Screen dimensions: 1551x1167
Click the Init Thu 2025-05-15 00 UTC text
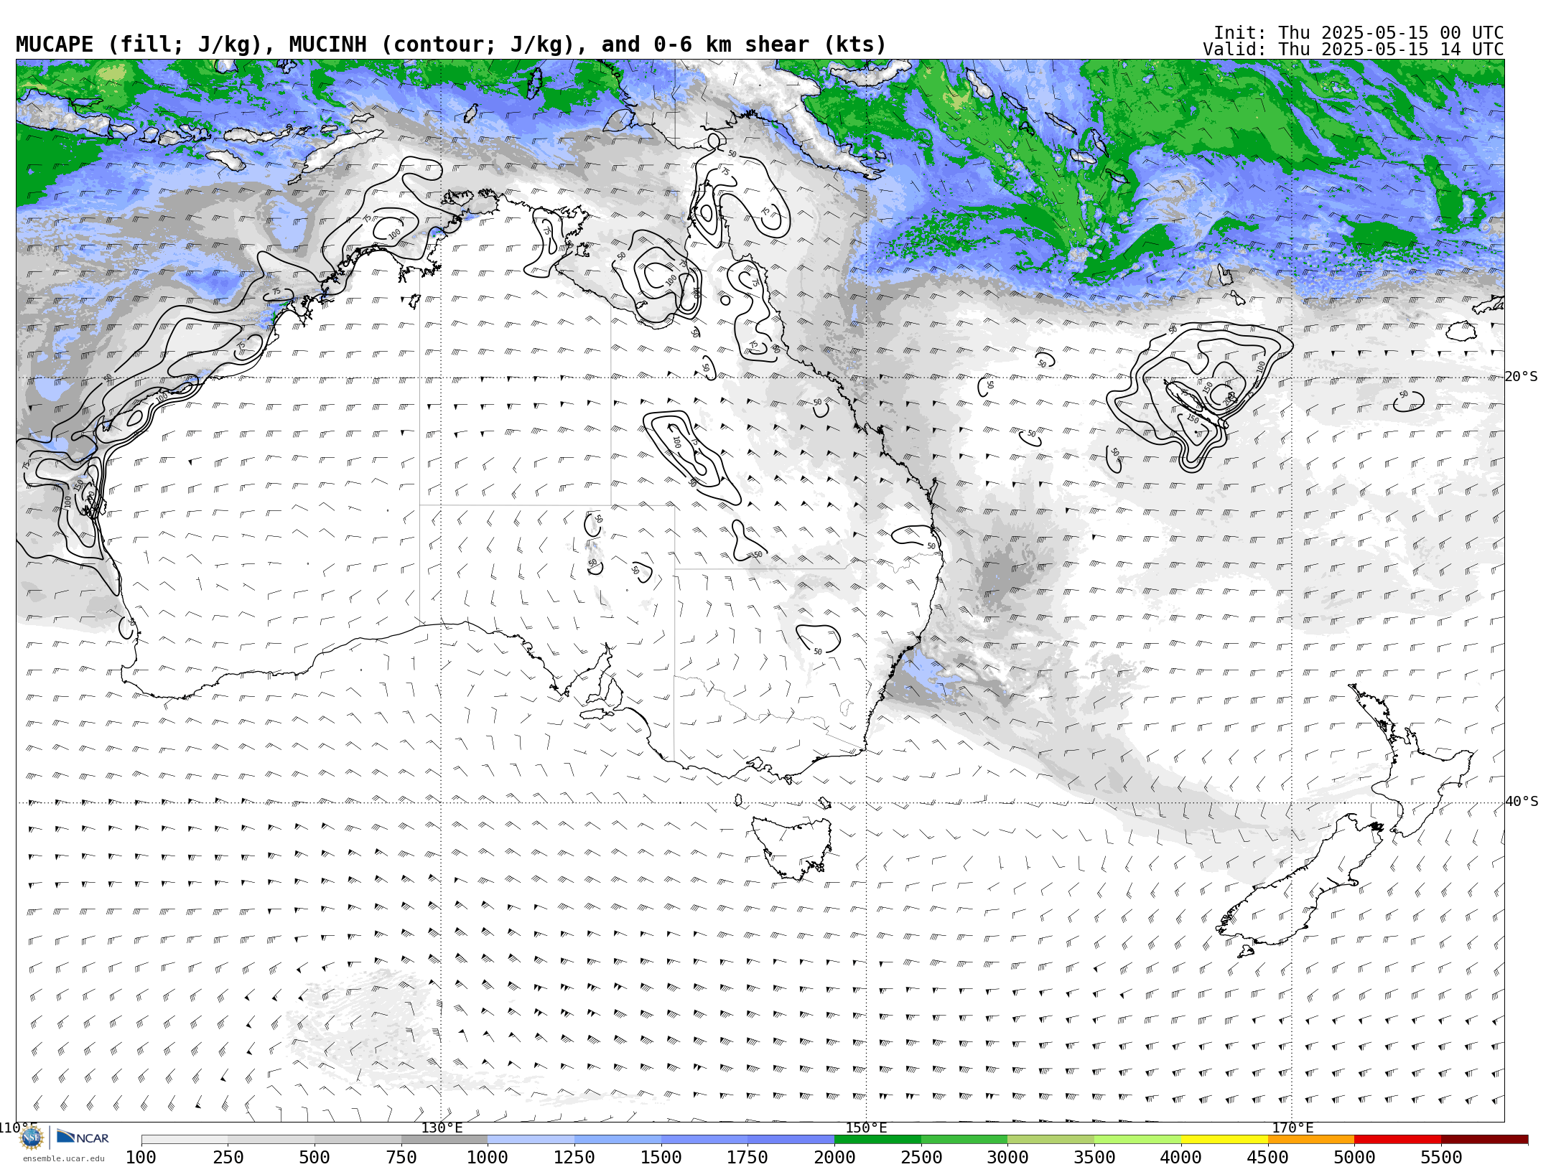(1359, 33)
